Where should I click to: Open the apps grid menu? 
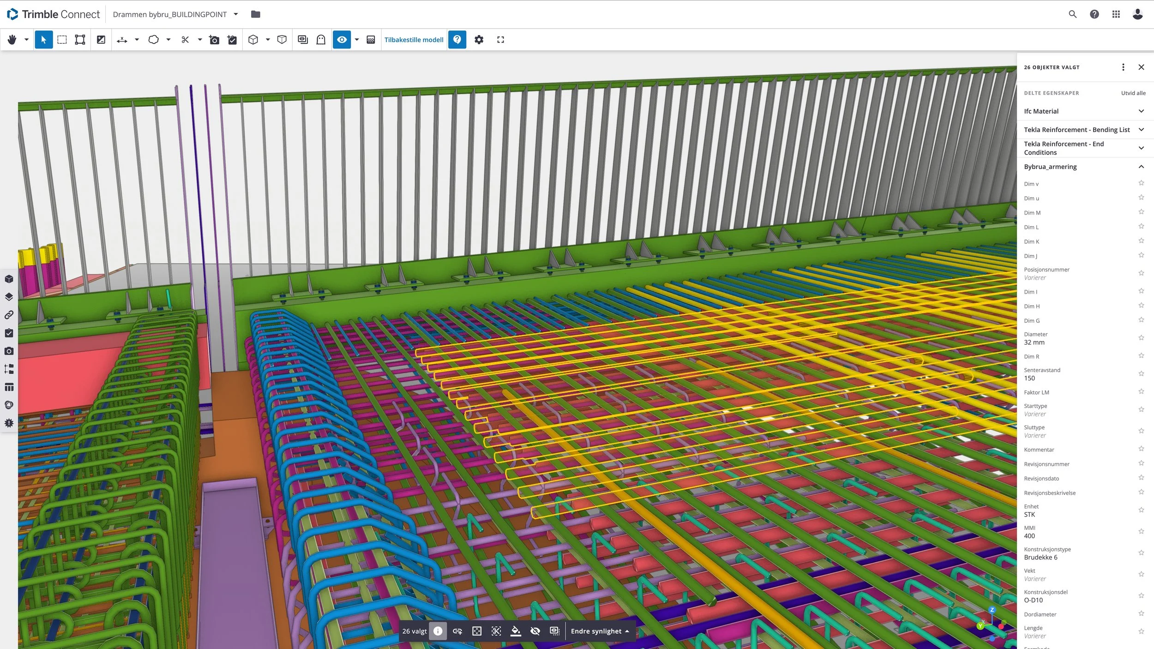1116,14
